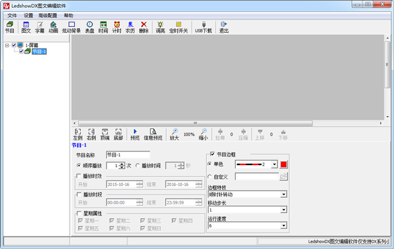394x249 pixels.
Task: Open the 文件 menu
Action: click(x=12, y=16)
